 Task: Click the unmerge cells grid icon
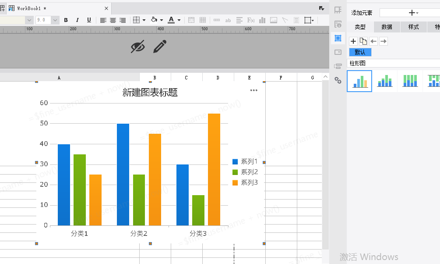(203, 20)
